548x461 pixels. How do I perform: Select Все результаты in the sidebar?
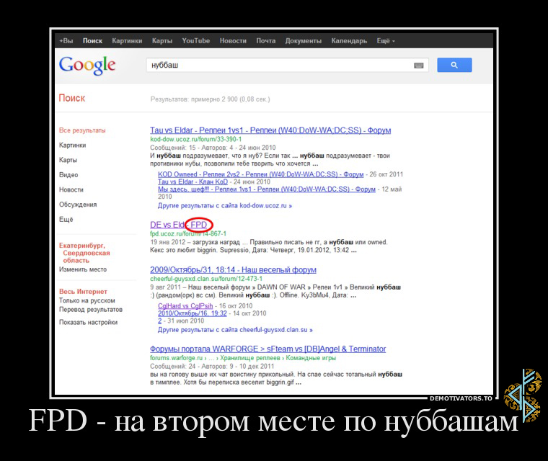(x=82, y=130)
